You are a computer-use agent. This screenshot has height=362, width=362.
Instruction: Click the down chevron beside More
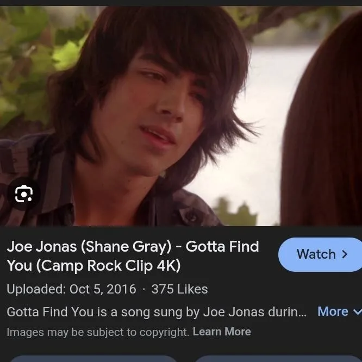(357, 312)
